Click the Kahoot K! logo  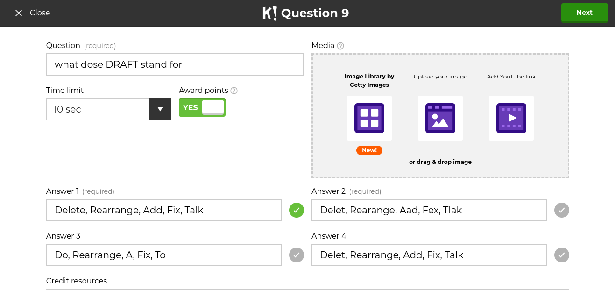click(269, 13)
